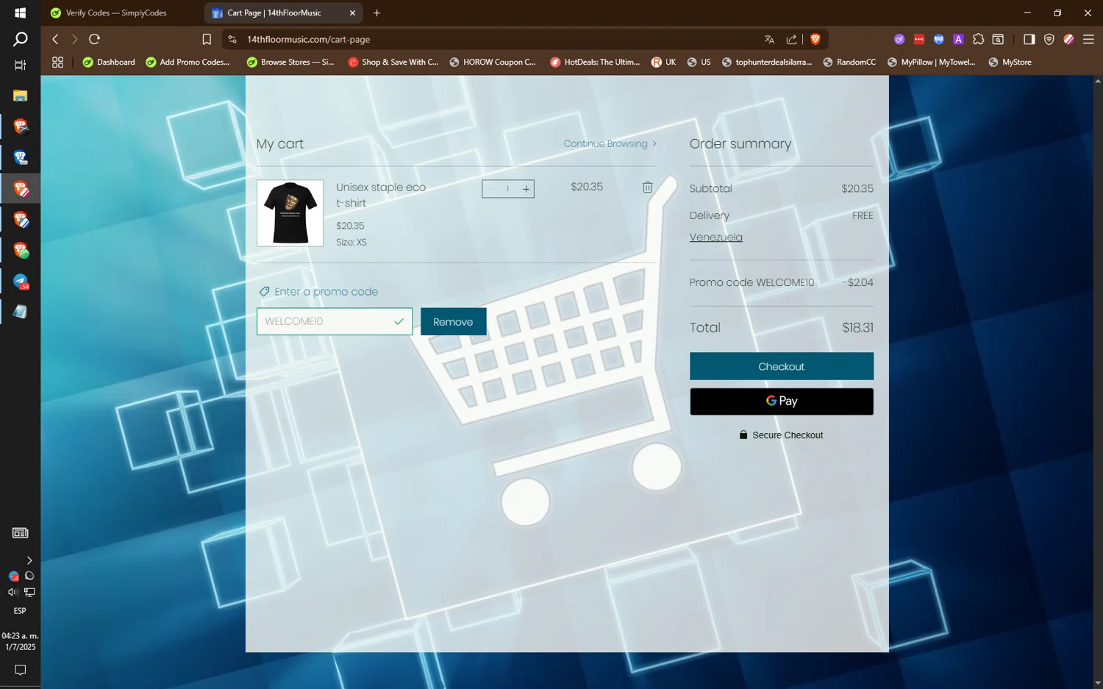
Task: Open network settings from the tray
Action: [29, 592]
